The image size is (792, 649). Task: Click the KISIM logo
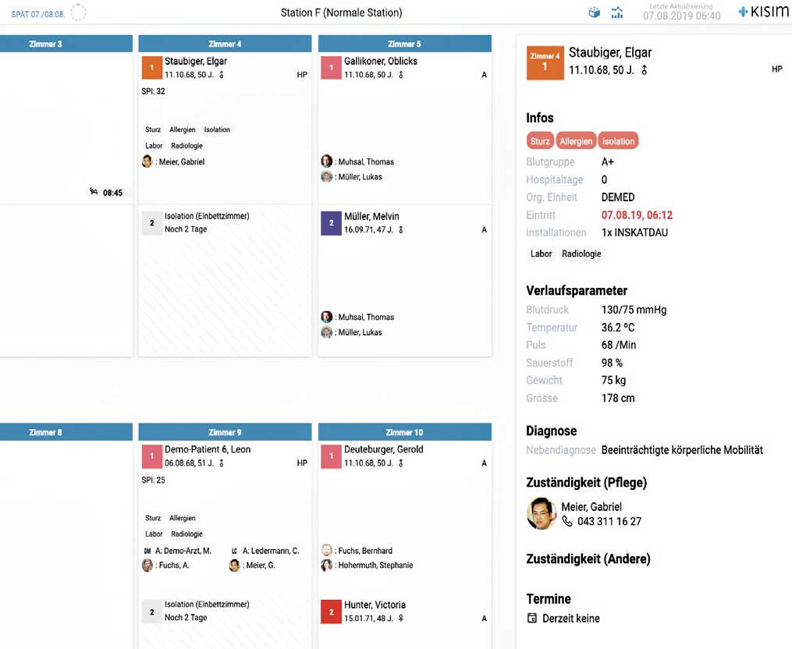point(763,12)
